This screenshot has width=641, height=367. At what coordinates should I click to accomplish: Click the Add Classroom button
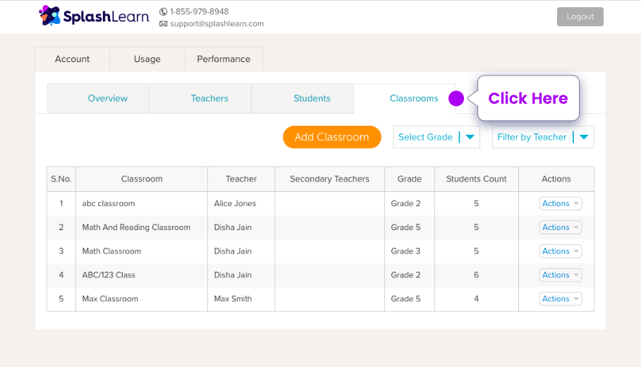point(332,137)
